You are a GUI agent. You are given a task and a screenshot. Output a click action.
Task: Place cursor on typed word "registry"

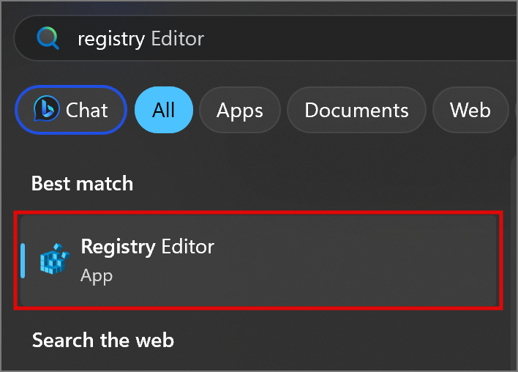coord(111,38)
